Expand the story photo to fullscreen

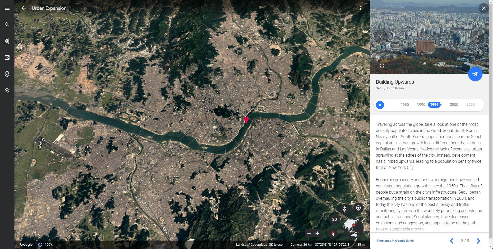coord(382,65)
